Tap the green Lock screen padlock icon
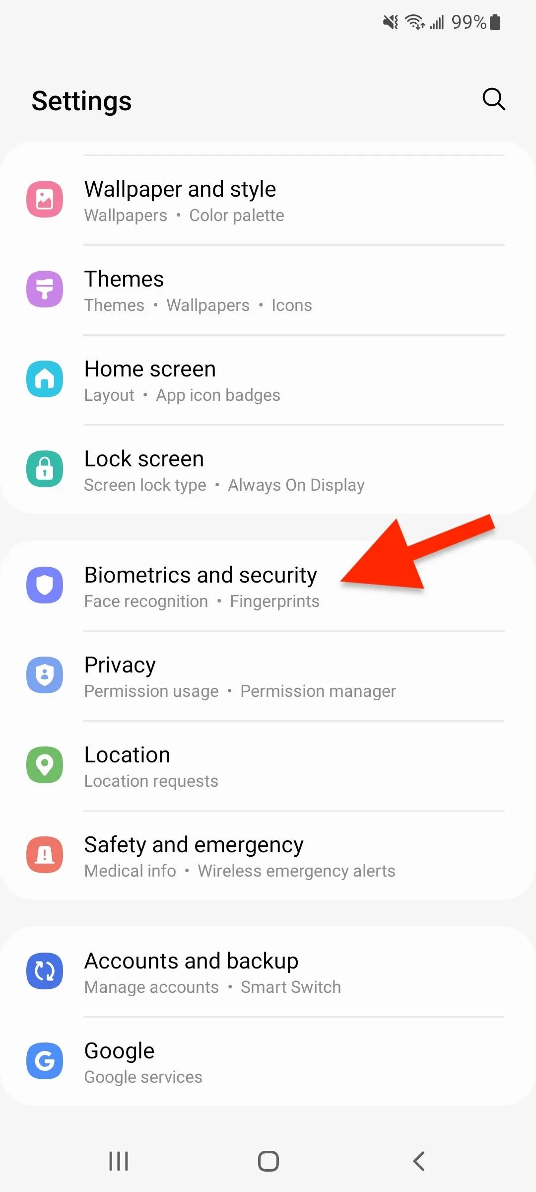Viewport: 536px width, 1192px height. pos(45,469)
